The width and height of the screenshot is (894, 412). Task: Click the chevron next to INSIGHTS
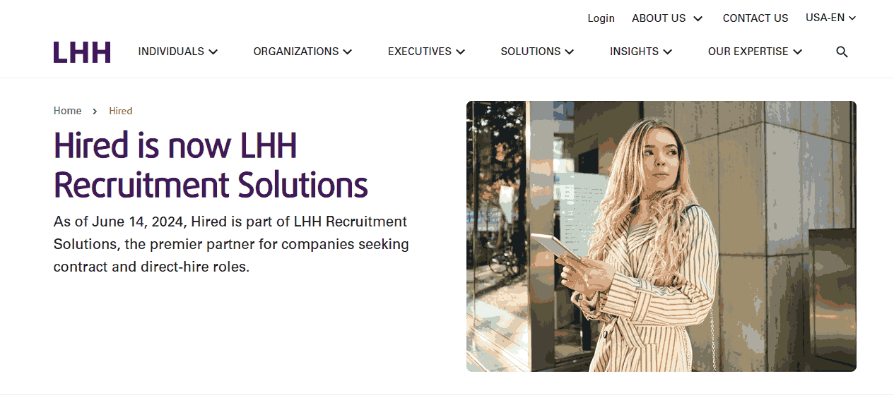668,51
